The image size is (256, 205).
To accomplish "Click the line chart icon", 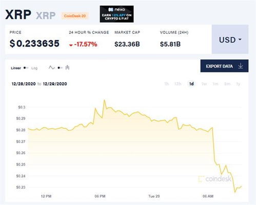I will [51, 67].
